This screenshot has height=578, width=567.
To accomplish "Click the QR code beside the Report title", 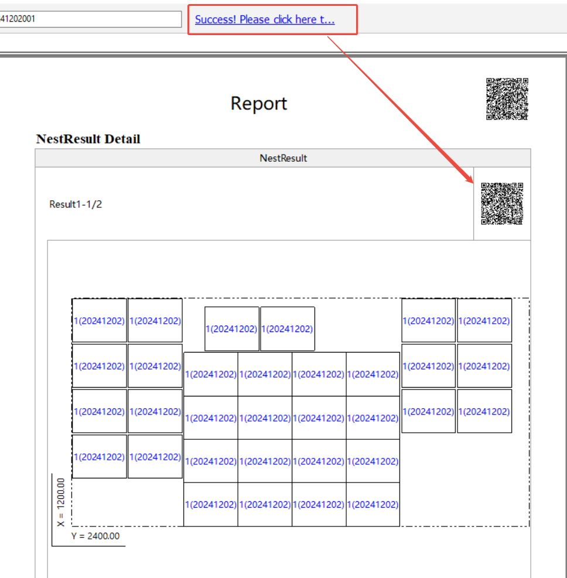I will tap(507, 99).
